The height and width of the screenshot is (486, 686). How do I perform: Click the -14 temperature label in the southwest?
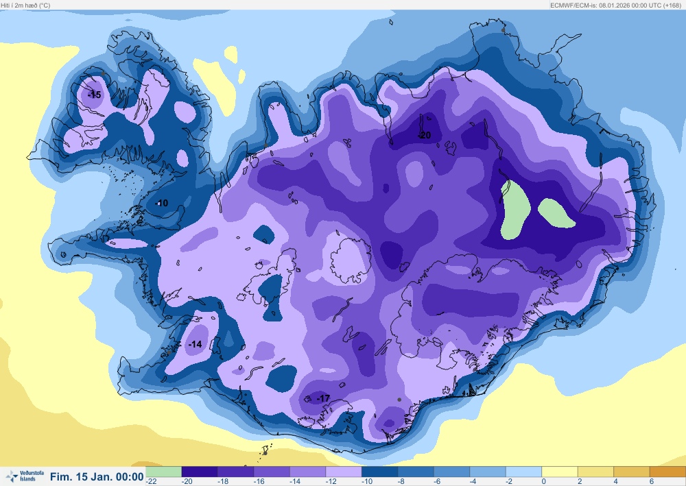195,344
